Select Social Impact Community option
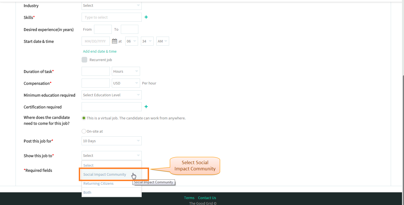Screen dimensions: 404x205 (x=112, y=174)
